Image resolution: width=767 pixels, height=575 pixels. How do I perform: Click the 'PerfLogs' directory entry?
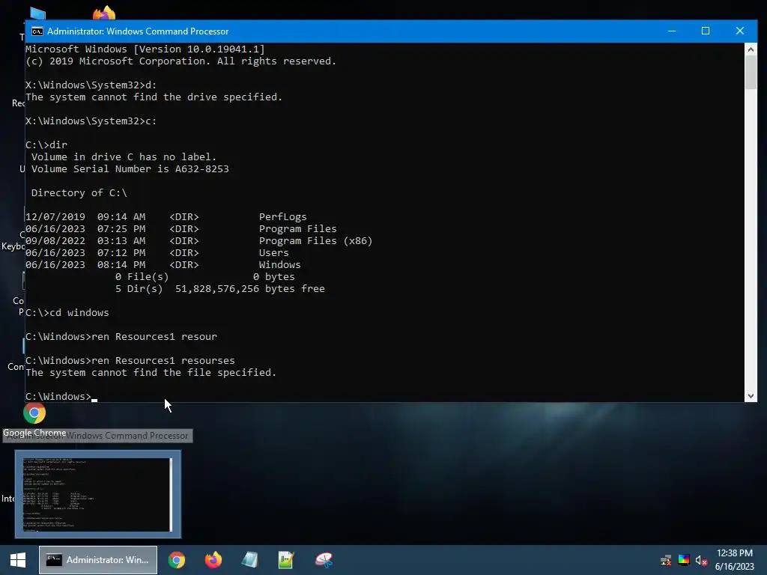pos(282,216)
